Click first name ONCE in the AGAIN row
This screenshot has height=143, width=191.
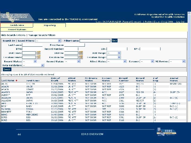pyautogui.click(x=29, y=87)
